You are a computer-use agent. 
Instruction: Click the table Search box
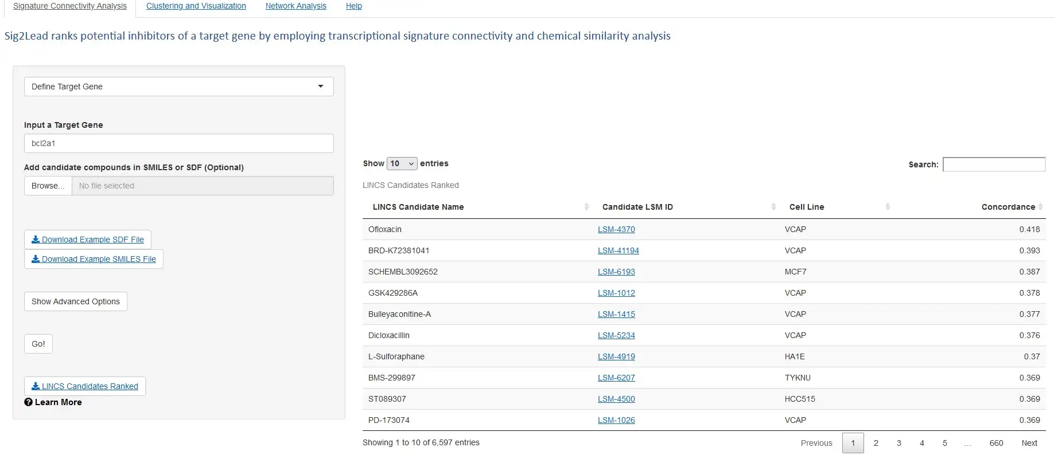(994, 164)
